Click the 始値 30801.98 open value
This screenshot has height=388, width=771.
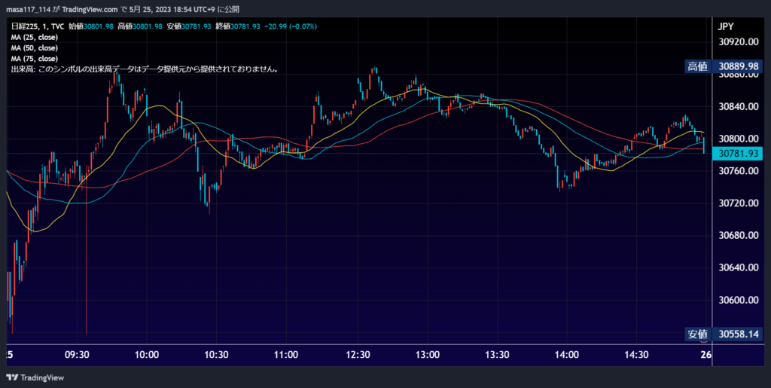pyautogui.click(x=90, y=26)
